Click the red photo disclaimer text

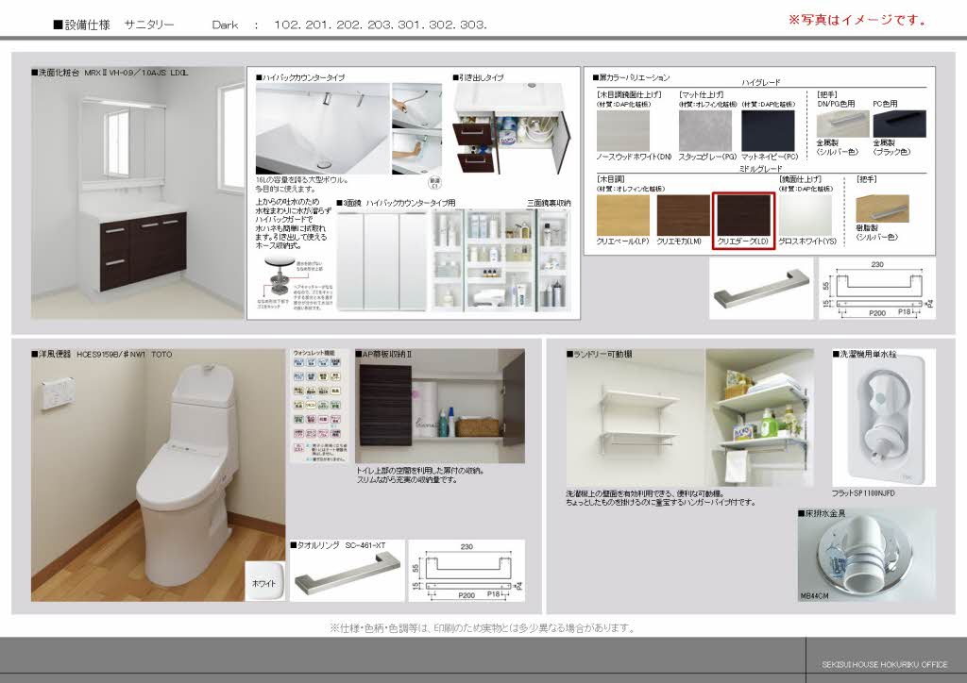click(x=857, y=20)
